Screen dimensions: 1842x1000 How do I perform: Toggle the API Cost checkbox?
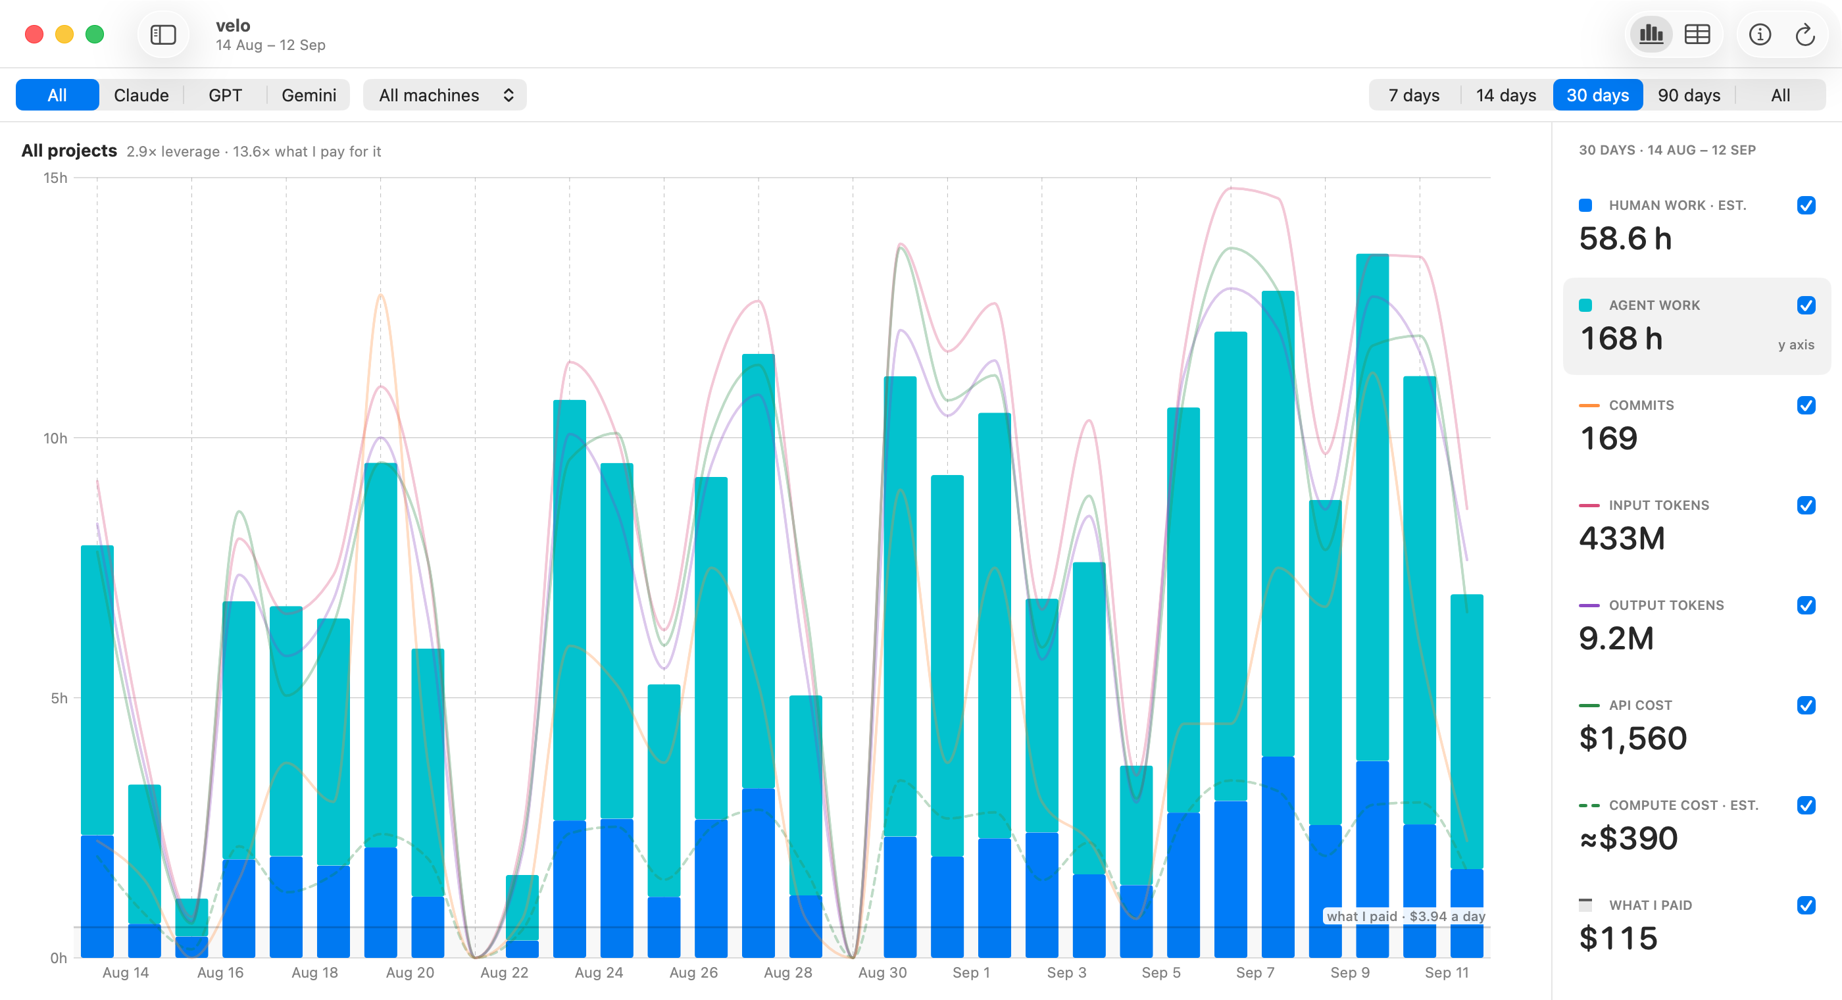[1806, 705]
